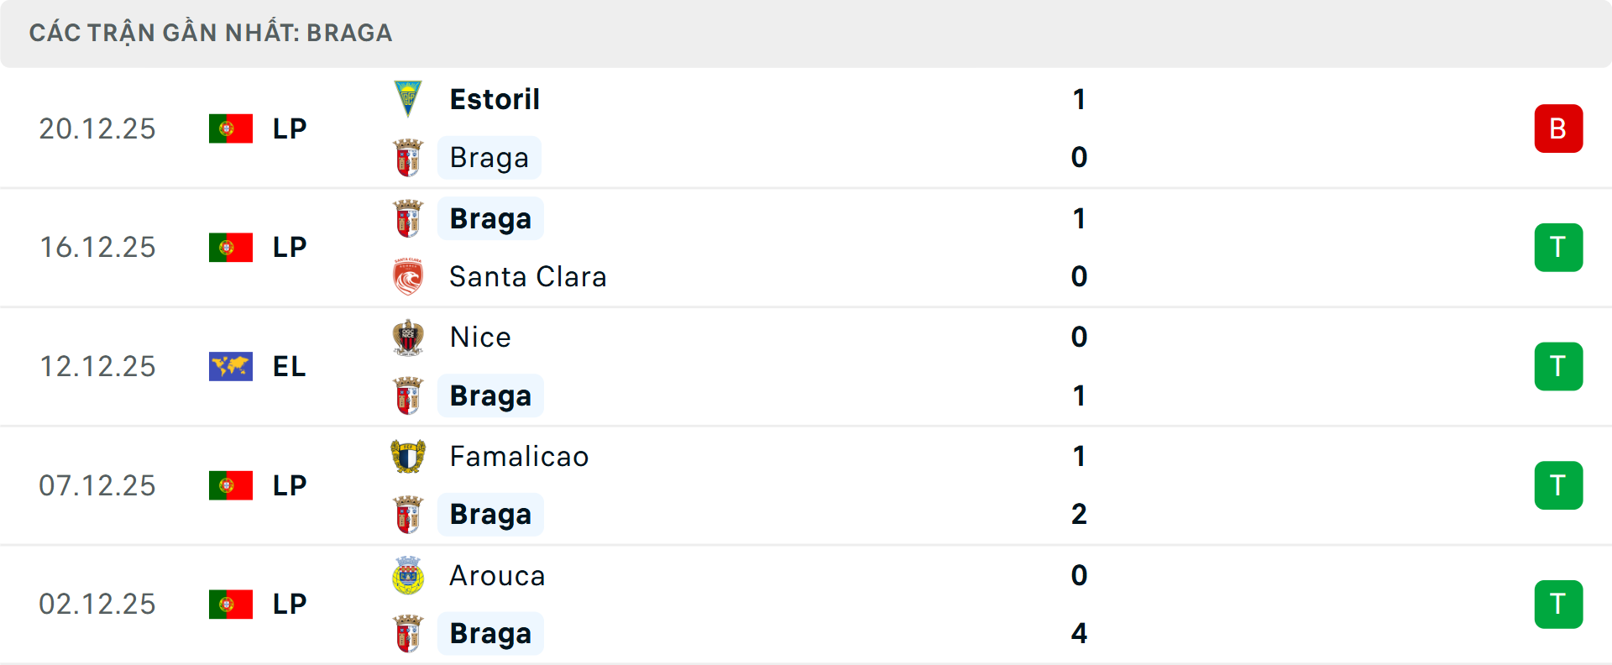Click green T badge for Nice match

pyautogui.click(x=1558, y=367)
